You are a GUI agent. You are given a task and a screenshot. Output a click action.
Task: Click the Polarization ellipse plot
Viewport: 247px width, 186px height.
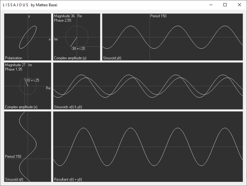[28, 37]
